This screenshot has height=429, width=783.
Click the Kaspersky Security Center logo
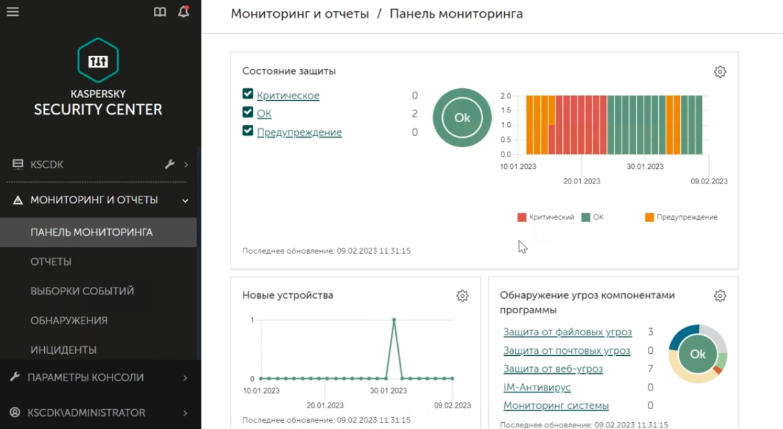pyautogui.click(x=98, y=61)
